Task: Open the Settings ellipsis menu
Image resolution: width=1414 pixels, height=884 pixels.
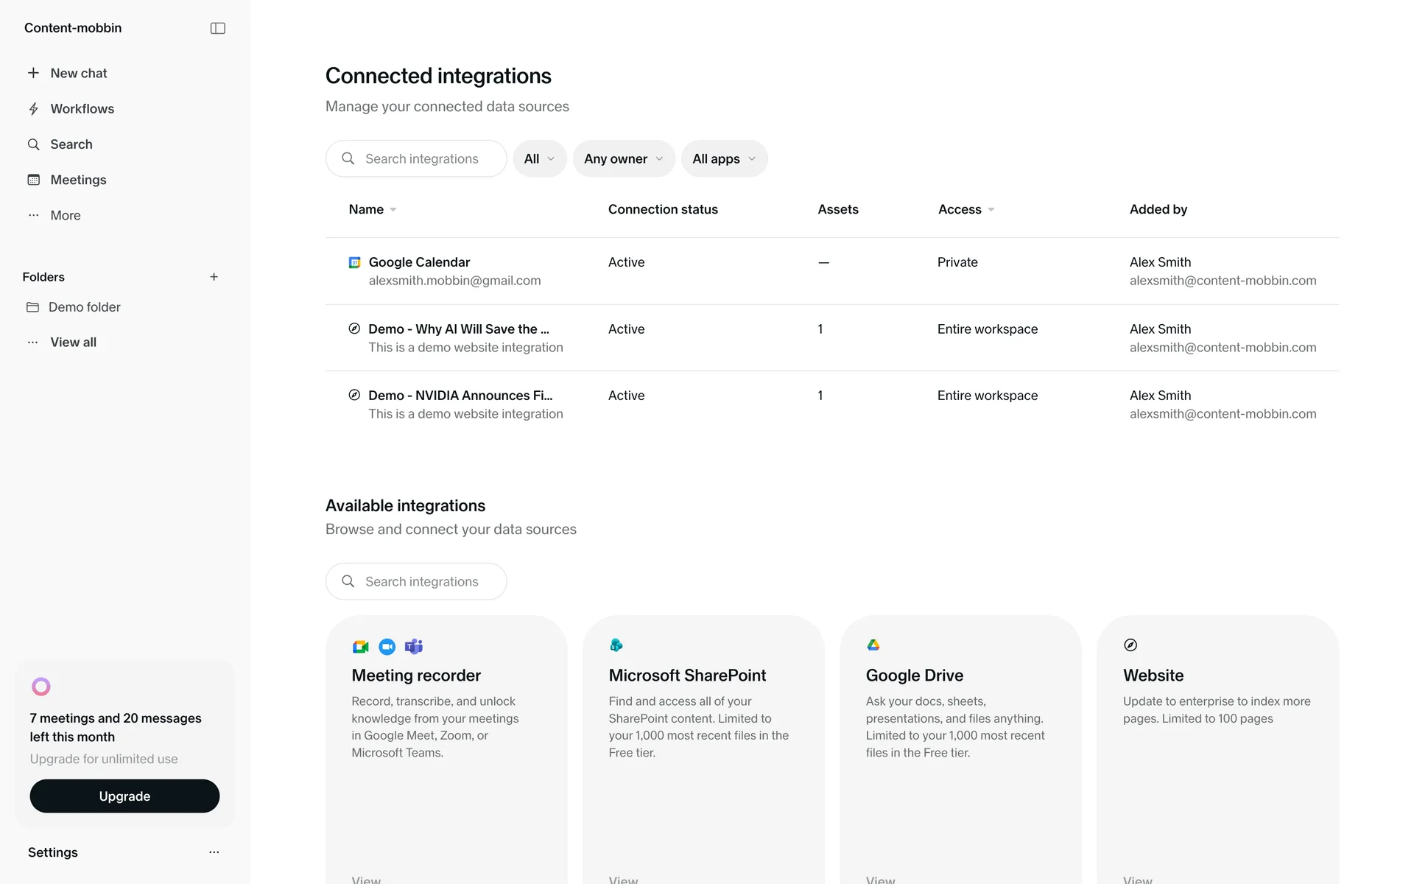Action: [214, 852]
